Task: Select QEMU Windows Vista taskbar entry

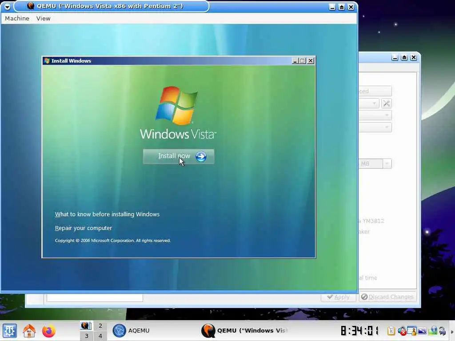Action: (x=245, y=330)
